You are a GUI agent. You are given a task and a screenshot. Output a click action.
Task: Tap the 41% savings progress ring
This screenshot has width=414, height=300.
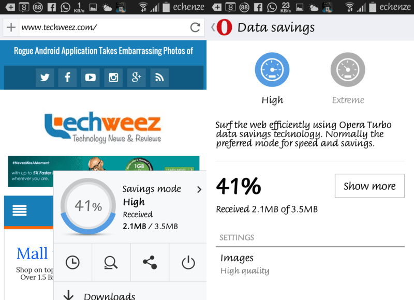[88, 206]
